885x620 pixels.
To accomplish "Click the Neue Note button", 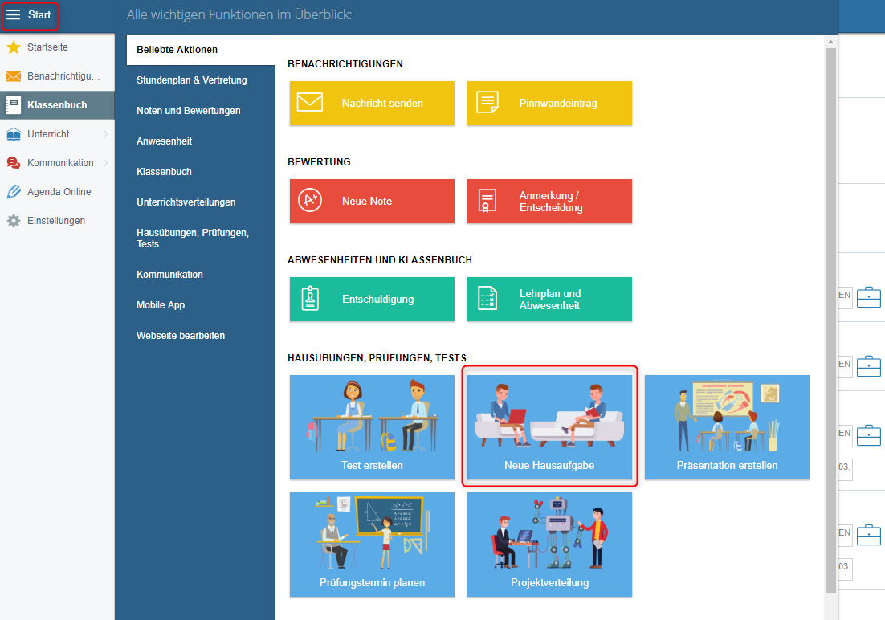I will (372, 201).
